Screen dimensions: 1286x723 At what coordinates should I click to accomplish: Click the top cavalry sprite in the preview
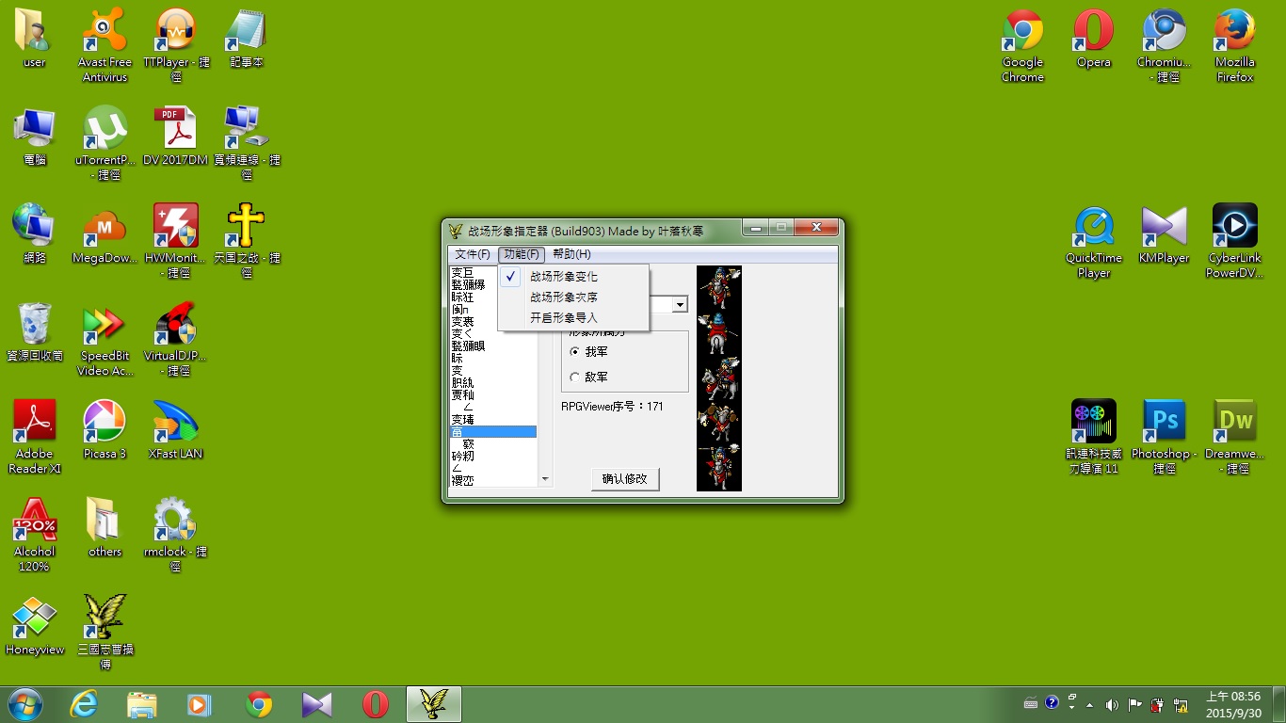[x=719, y=286]
